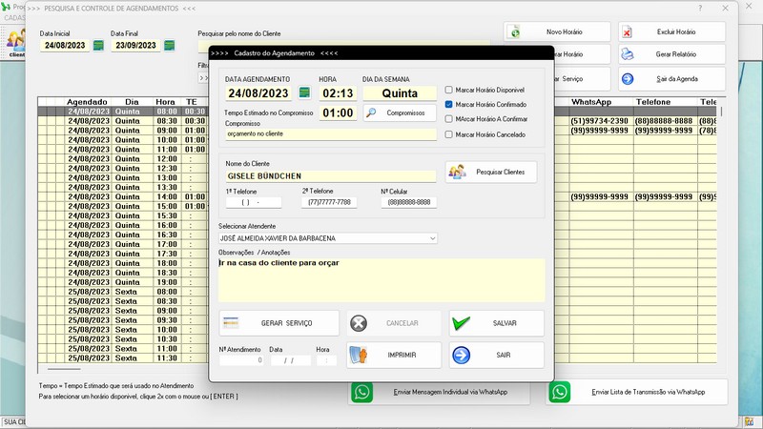Click the Novo Horário document icon

[515, 32]
